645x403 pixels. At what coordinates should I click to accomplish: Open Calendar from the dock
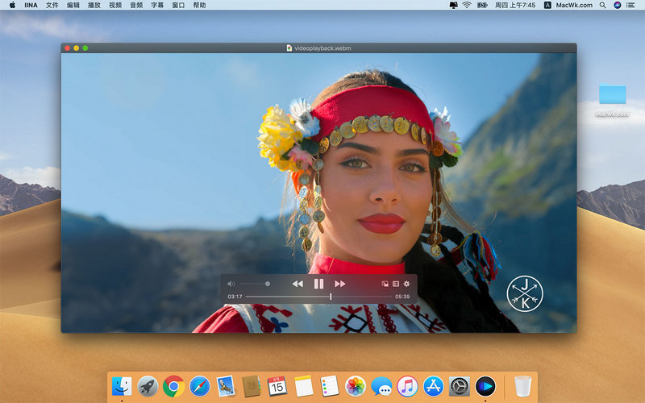click(277, 386)
